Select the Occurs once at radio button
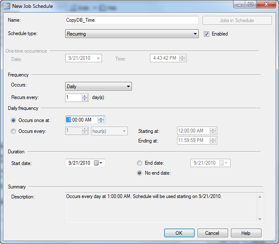The width and height of the screenshot is (279, 244). [13, 120]
